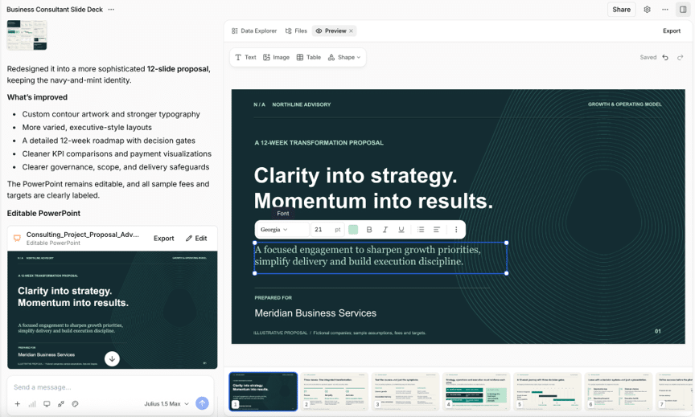Open the Julius 1.5 Max model dropdown
The width and height of the screenshot is (695, 417).
(x=167, y=403)
